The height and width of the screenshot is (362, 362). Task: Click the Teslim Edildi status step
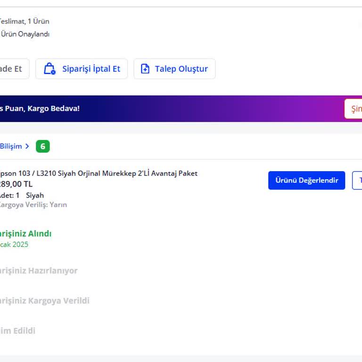point(17,330)
